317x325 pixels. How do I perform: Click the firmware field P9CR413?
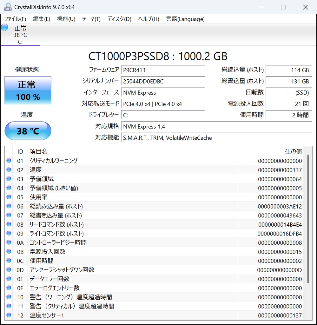point(163,70)
